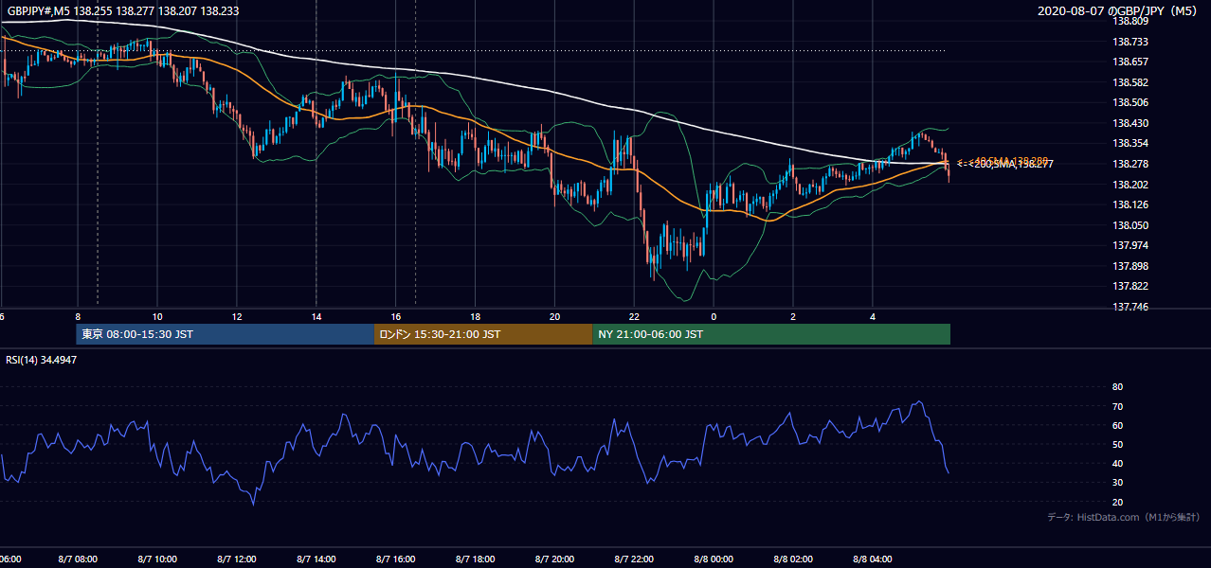The image size is (1211, 568).
Task: Click the 8/8 04:00 time label
Action: pos(874,559)
